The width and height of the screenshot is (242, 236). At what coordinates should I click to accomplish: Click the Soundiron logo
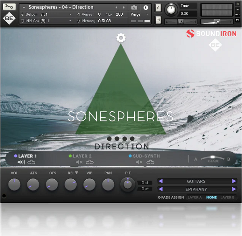(x=211, y=33)
